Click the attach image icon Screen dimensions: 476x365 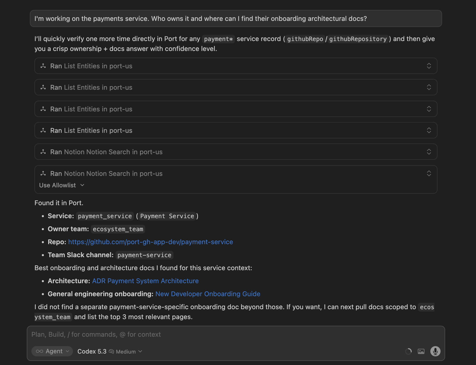pos(421,351)
